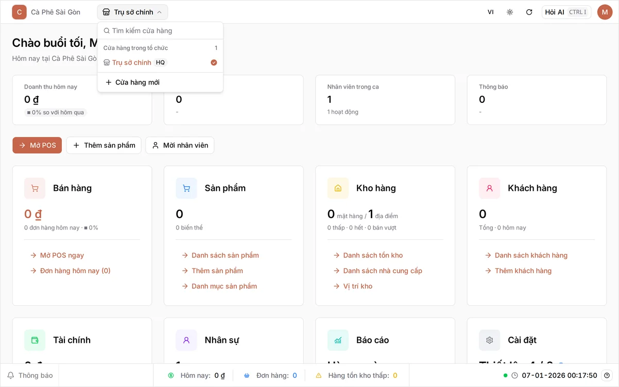619x387 pixels.
Task: Click the Kho hàng warehouse icon
Action: [338, 188]
